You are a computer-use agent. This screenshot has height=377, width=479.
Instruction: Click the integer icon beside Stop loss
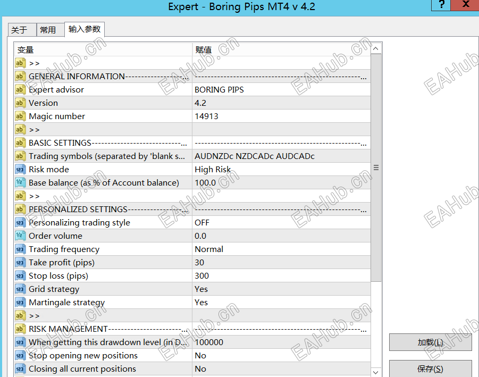[20, 275]
